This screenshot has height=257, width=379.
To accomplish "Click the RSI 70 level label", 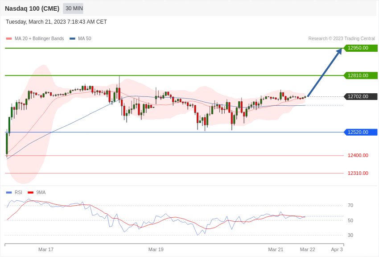I will tap(350, 205).
